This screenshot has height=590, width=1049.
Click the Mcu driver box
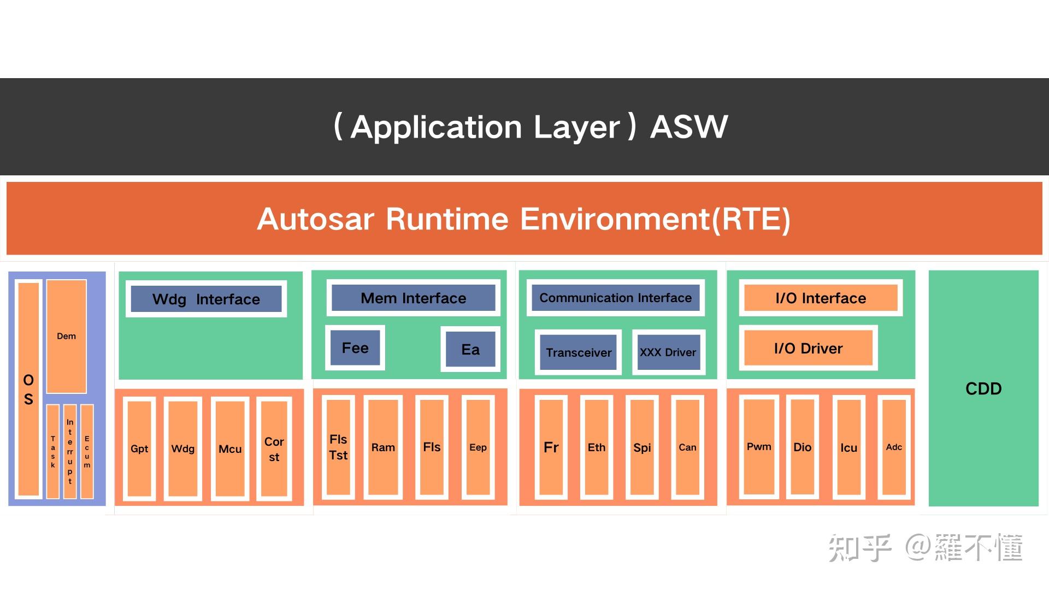[x=230, y=449]
